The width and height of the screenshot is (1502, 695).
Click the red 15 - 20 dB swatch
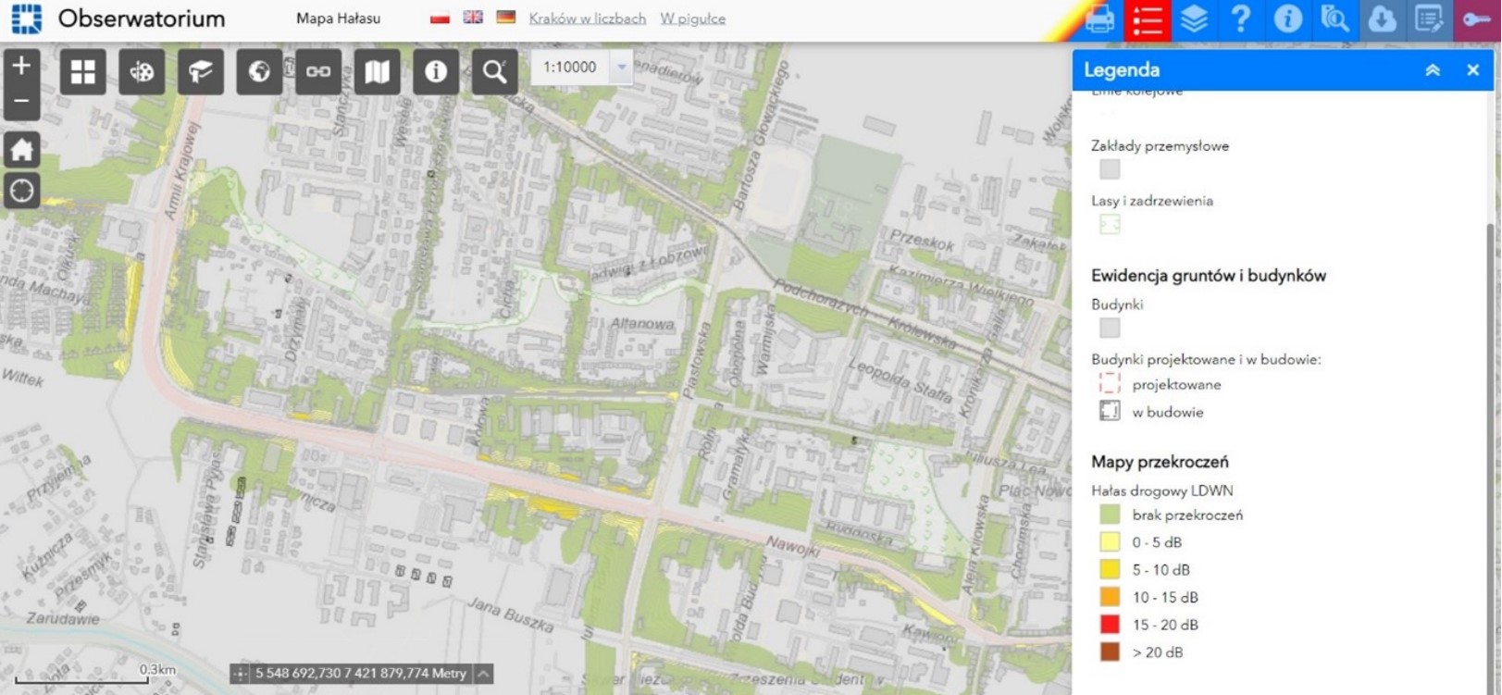[1110, 625]
